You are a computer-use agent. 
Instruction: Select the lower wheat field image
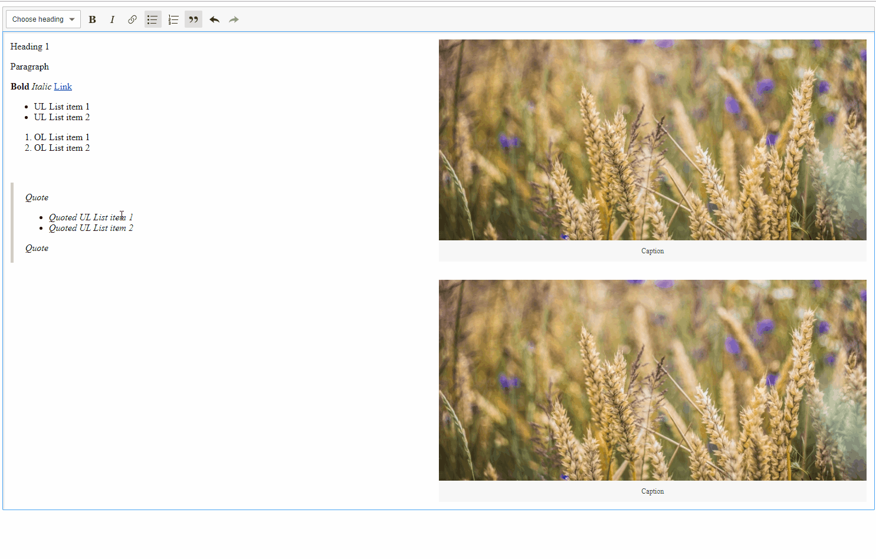coord(652,380)
